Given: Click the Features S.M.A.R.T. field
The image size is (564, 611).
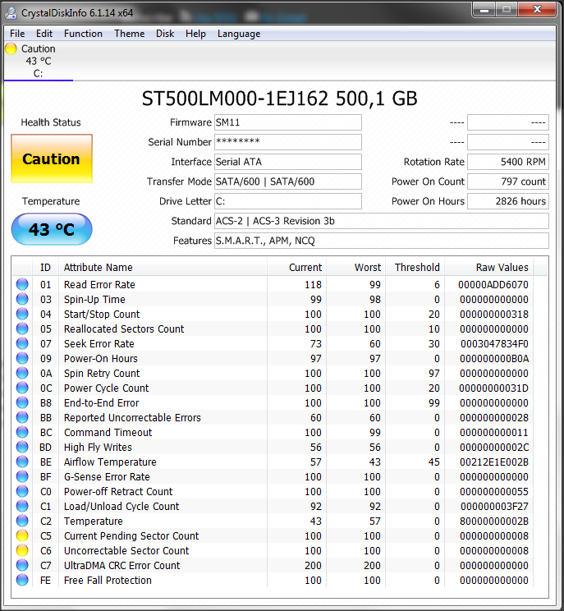Looking at the screenshot, I should point(381,241).
